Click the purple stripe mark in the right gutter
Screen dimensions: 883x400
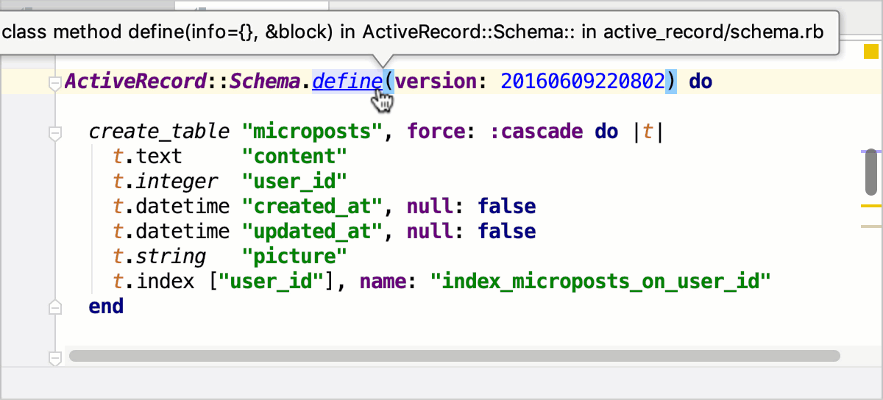870,151
